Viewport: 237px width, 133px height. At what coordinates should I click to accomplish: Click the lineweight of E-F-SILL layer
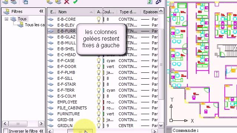tap(149, 78)
